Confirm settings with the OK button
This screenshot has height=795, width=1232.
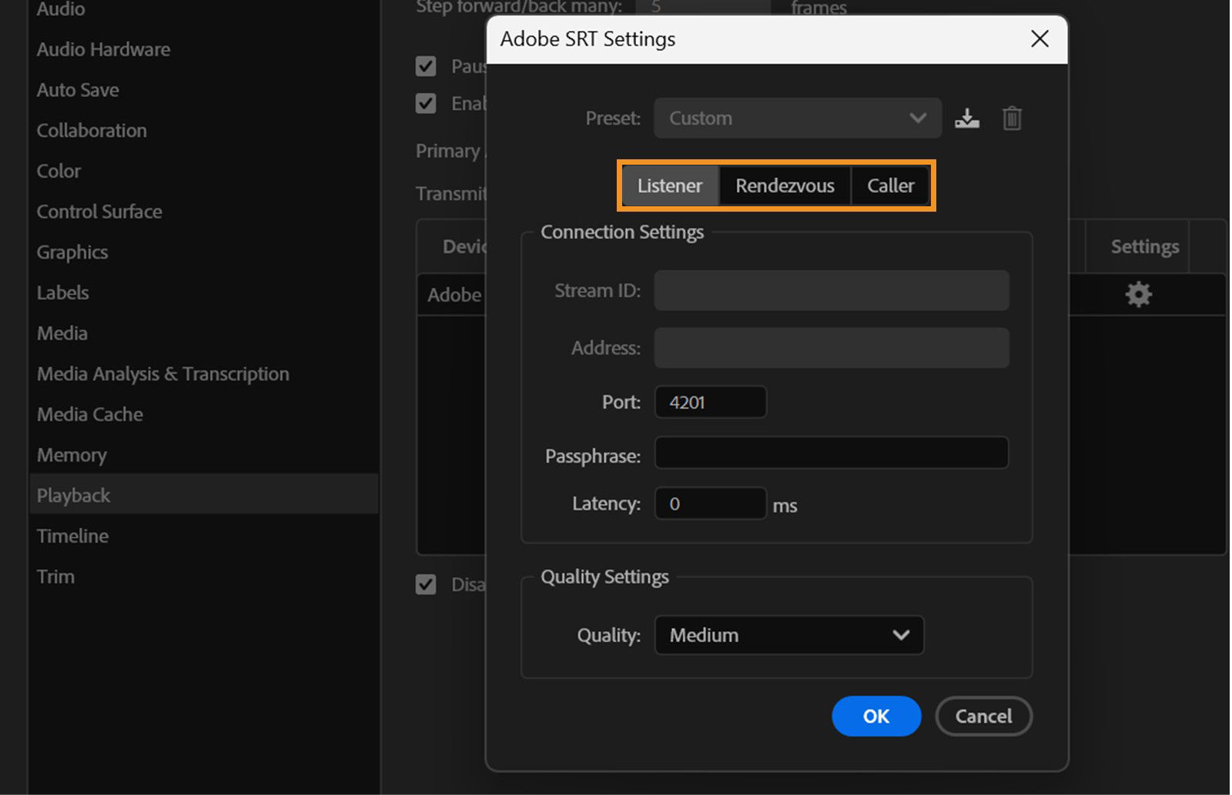pos(875,716)
